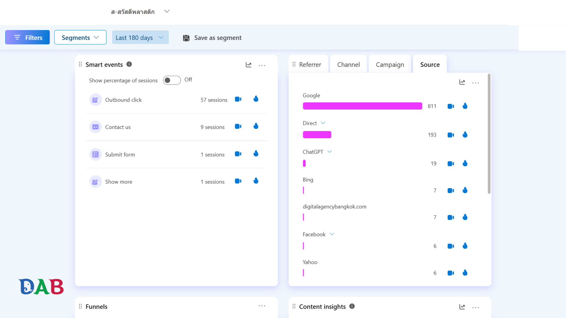View heatmaps for Yahoo source
This screenshot has height=318, width=566.
(465, 273)
